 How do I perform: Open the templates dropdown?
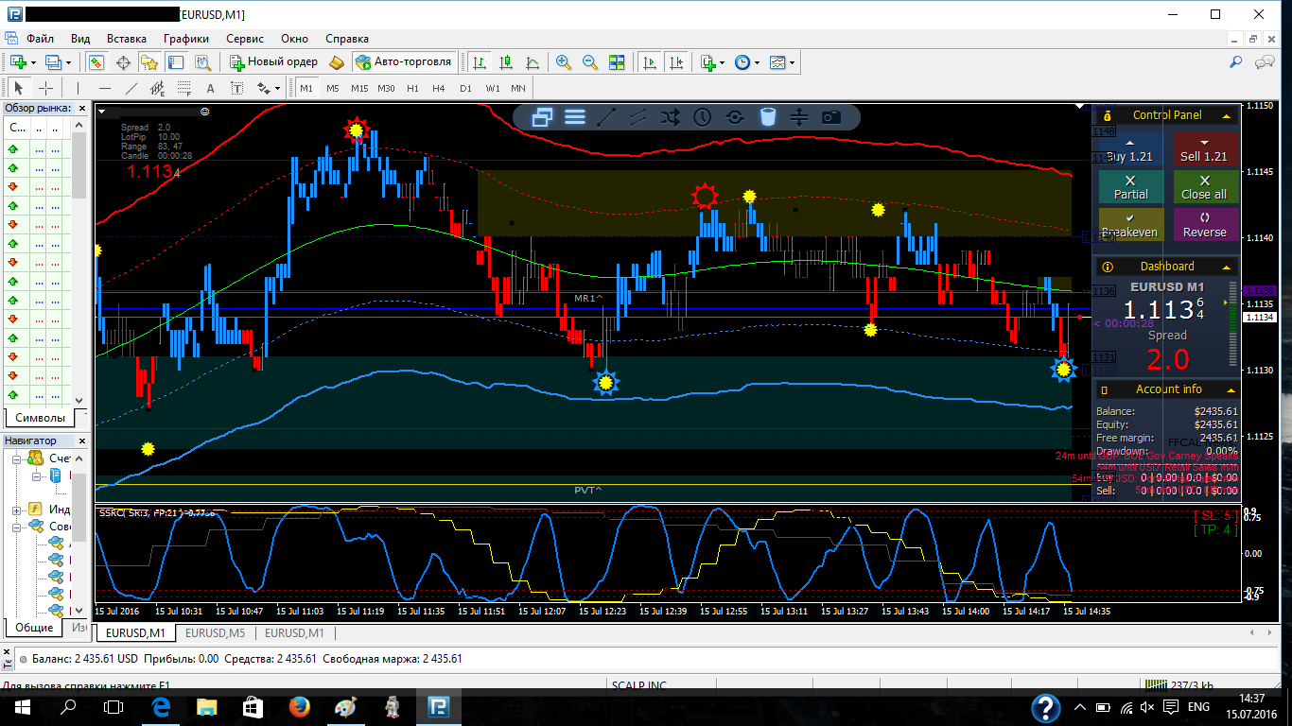click(781, 62)
